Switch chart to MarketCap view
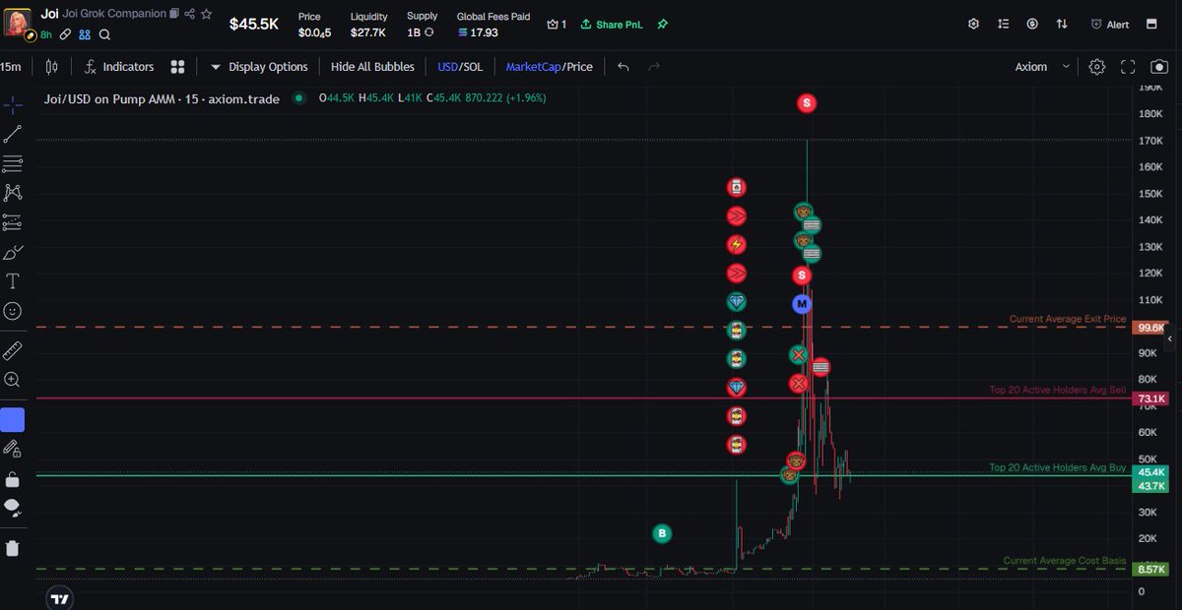Image resolution: width=1182 pixels, height=610 pixels. tap(534, 67)
